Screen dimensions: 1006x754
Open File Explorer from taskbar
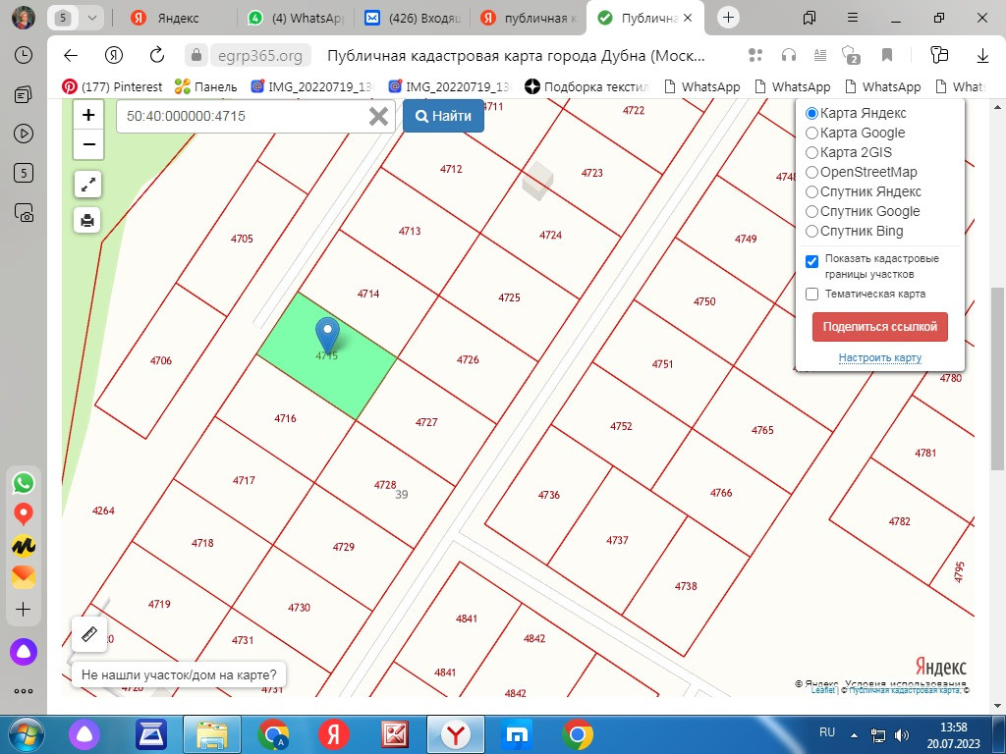(212, 734)
